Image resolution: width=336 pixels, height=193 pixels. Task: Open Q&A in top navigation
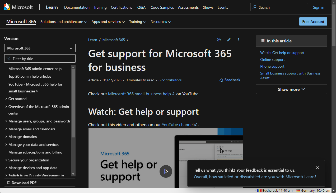(x=141, y=7)
